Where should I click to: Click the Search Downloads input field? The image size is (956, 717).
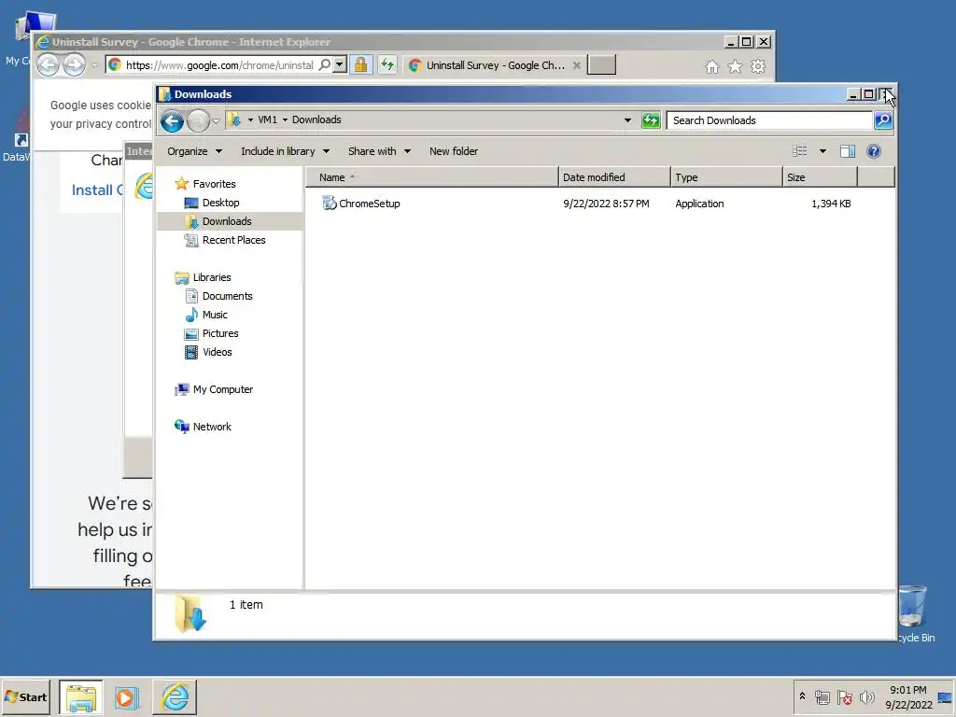point(769,120)
